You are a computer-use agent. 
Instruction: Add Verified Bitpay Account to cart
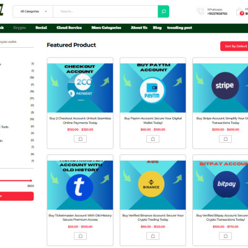226,236
